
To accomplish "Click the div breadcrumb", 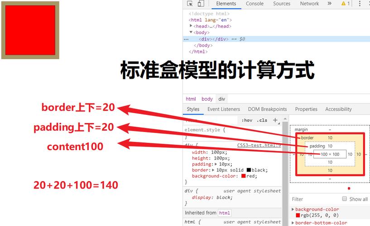I will coord(221,99).
